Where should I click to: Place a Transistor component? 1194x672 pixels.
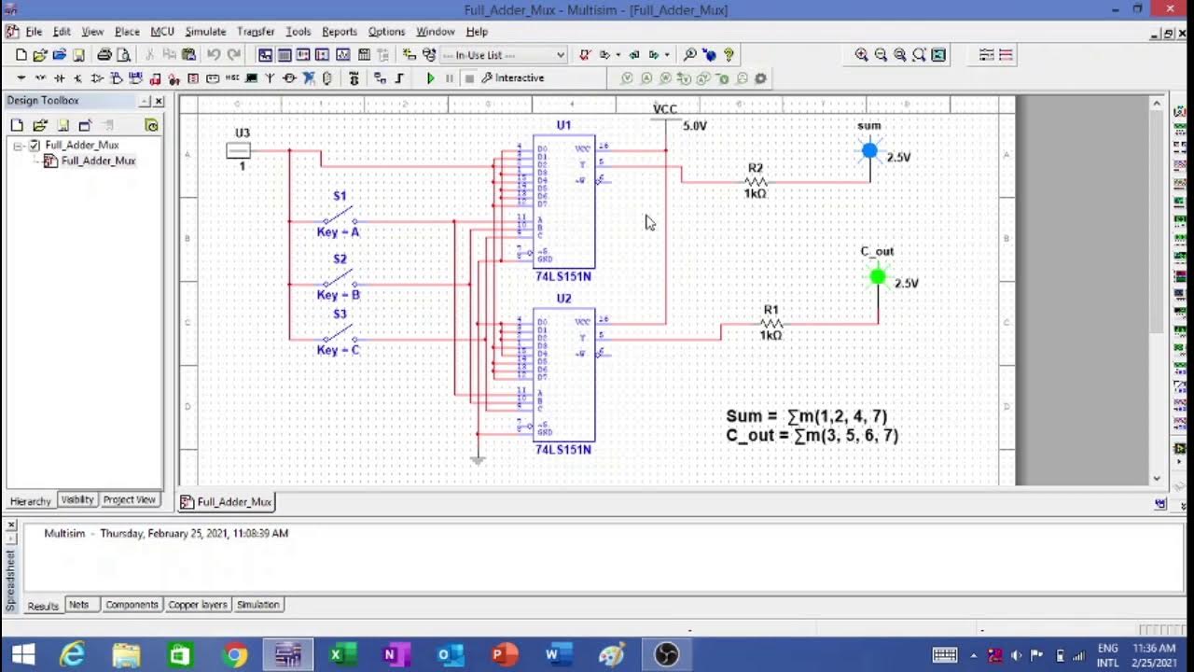[x=77, y=78]
